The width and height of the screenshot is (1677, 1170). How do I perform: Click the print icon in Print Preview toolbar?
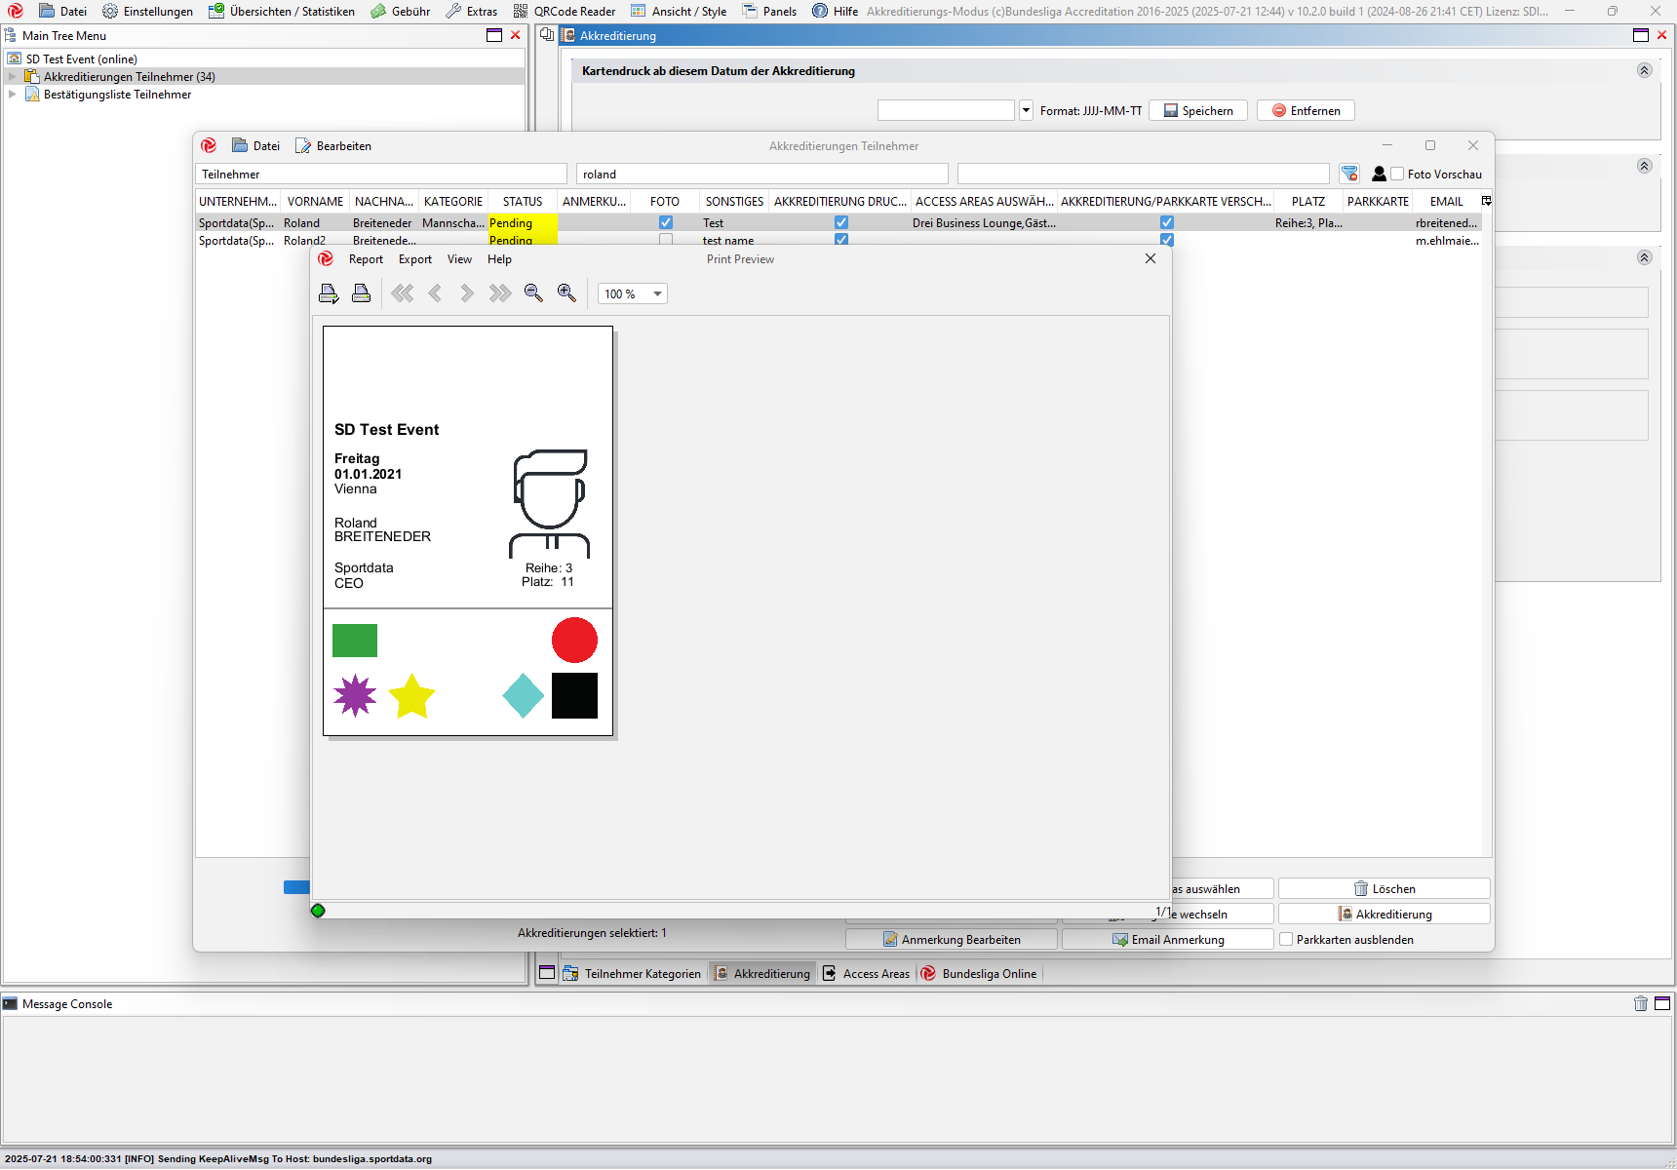click(329, 293)
